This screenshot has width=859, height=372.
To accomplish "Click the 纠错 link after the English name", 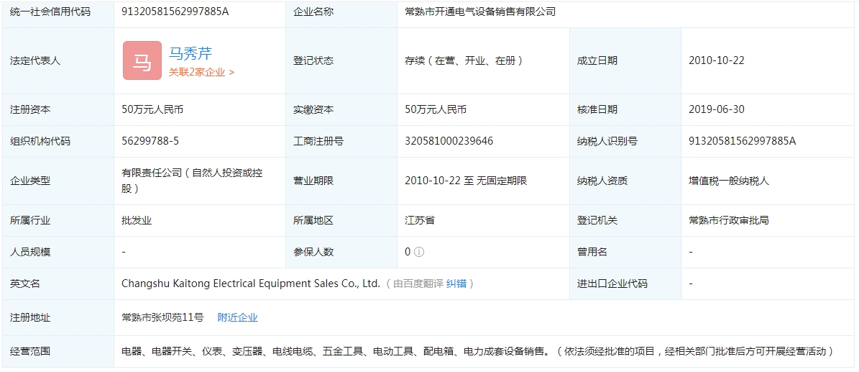I will [x=456, y=283].
